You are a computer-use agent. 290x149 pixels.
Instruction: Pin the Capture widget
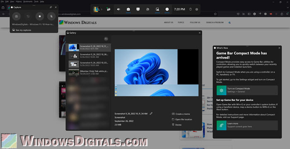[x=51, y=7]
